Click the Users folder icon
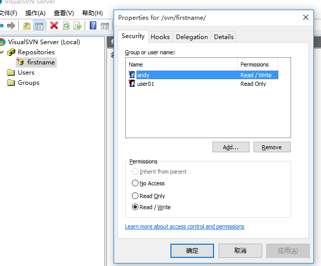Image resolution: width=321 pixels, height=266 pixels. click(x=11, y=73)
